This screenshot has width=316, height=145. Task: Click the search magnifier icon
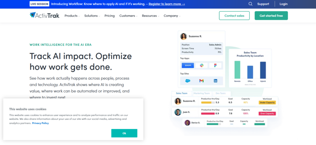(250, 4)
